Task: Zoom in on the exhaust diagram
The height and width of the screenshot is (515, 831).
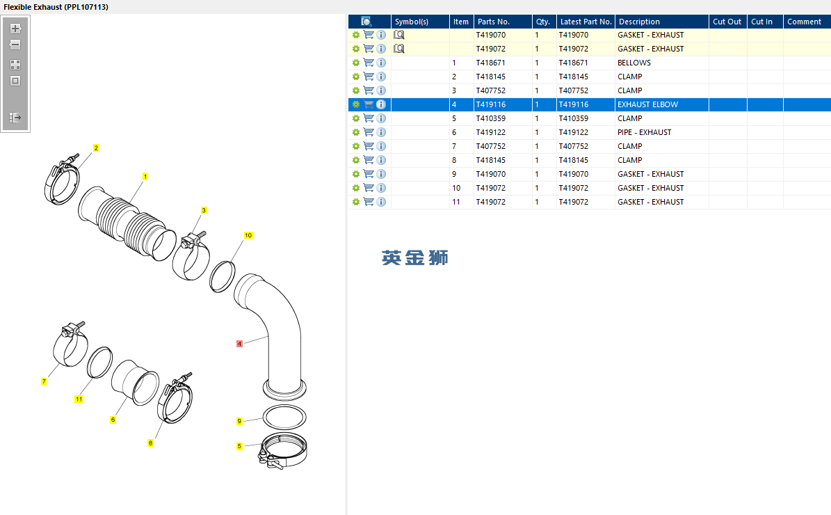Action: pyautogui.click(x=15, y=29)
